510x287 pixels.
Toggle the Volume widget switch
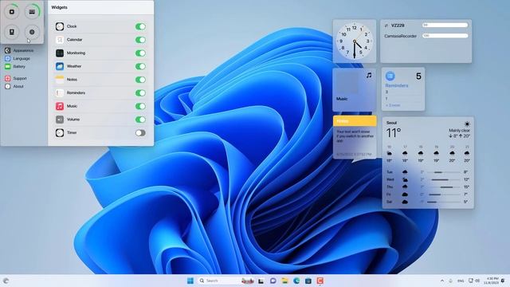click(140, 120)
